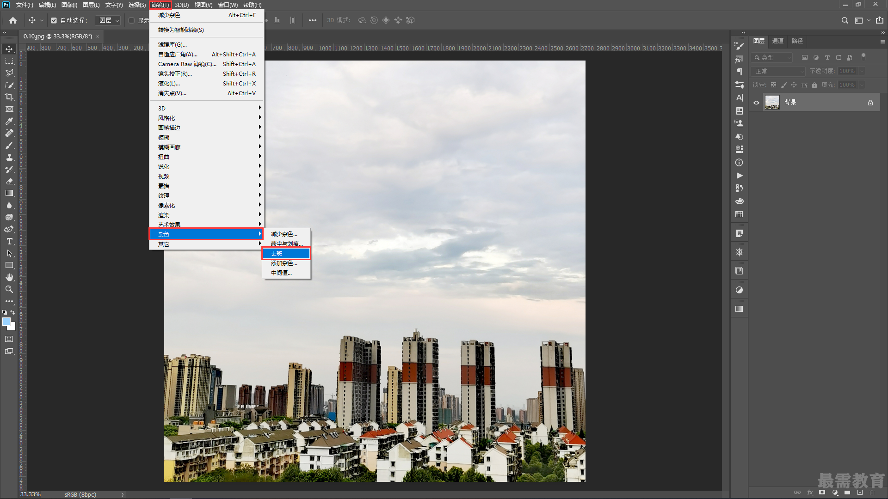Select the Eraser tool

pyautogui.click(x=9, y=181)
